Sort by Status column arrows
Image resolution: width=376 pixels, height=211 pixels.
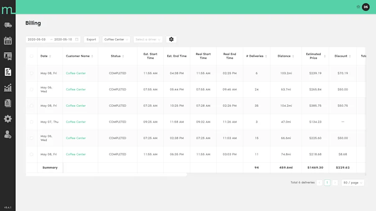coord(123,56)
